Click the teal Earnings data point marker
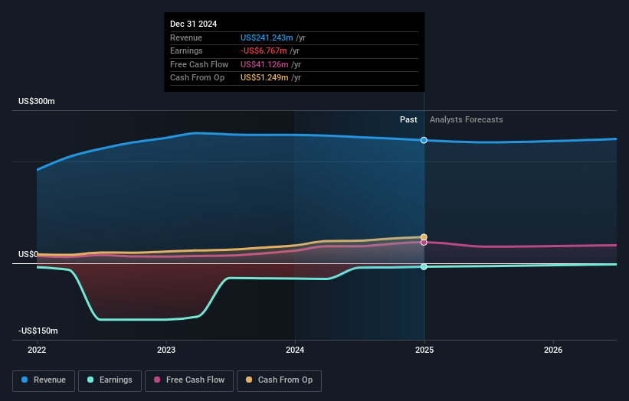The image size is (629, 401). point(424,267)
